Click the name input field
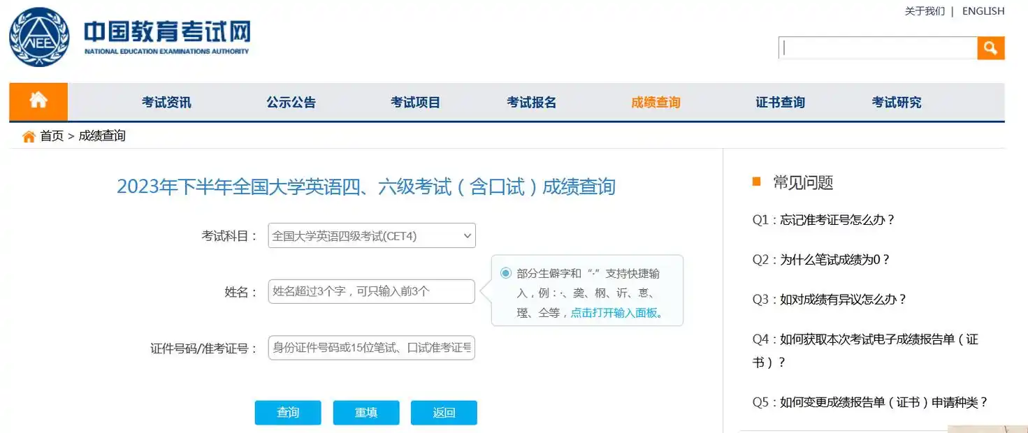 371,291
